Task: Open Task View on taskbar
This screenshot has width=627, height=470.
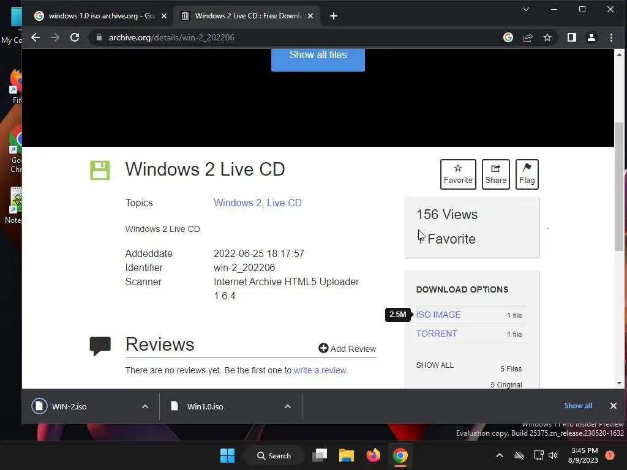Action: 320,455
